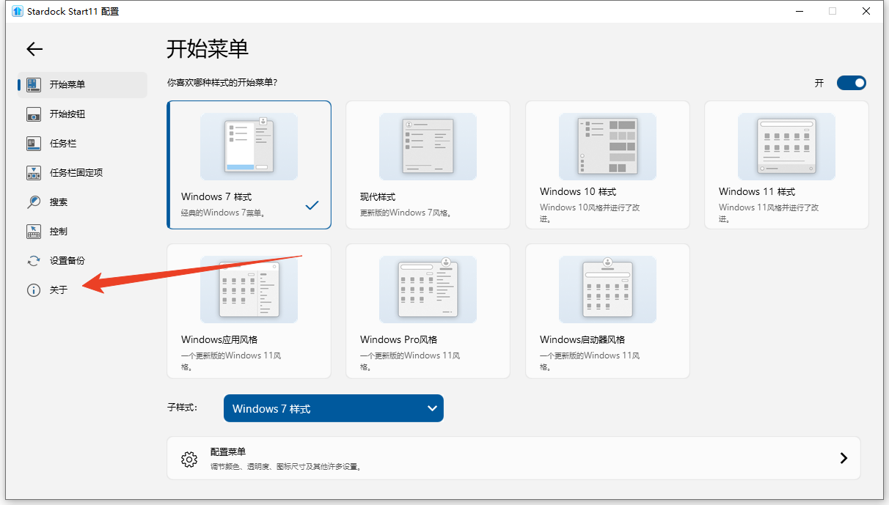The height and width of the screenshot is (505, 889).
Task: Open the 子样式 dropdown
Action: (x=334, y=408)
